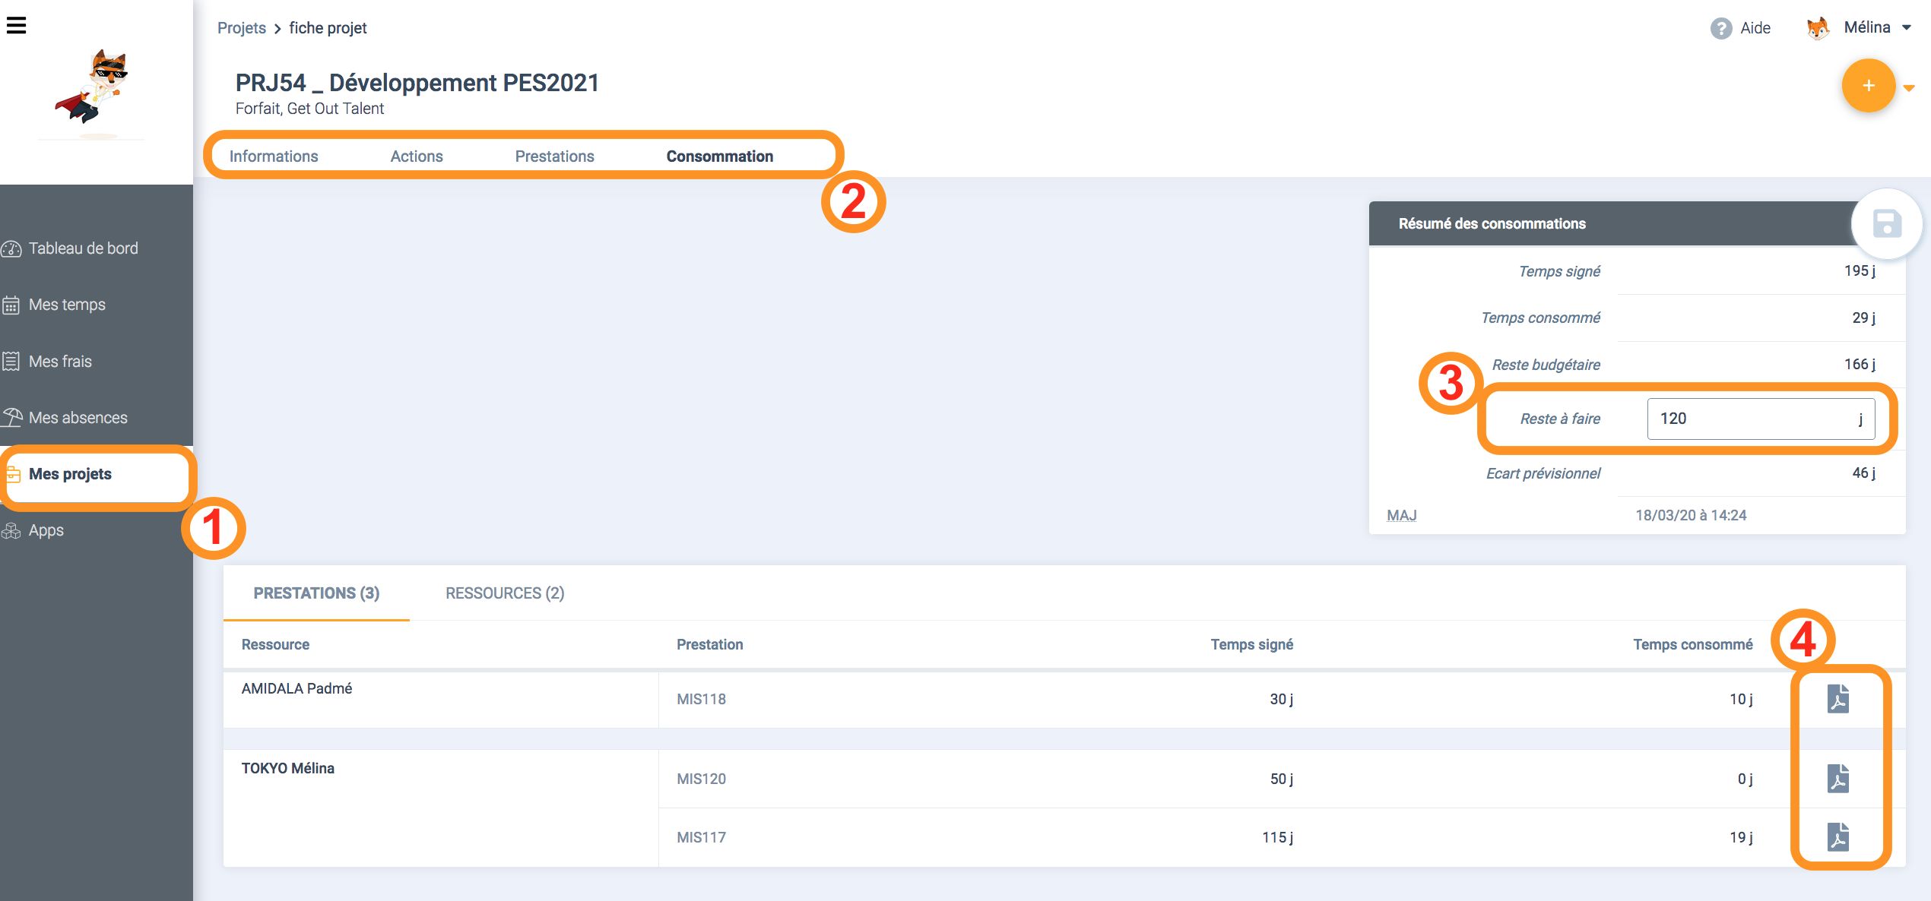Image resolution: width=1931 pixels, height=901 pixels.
Task: Click the Temps signé 195 j value
Action: click(1859, 271)
